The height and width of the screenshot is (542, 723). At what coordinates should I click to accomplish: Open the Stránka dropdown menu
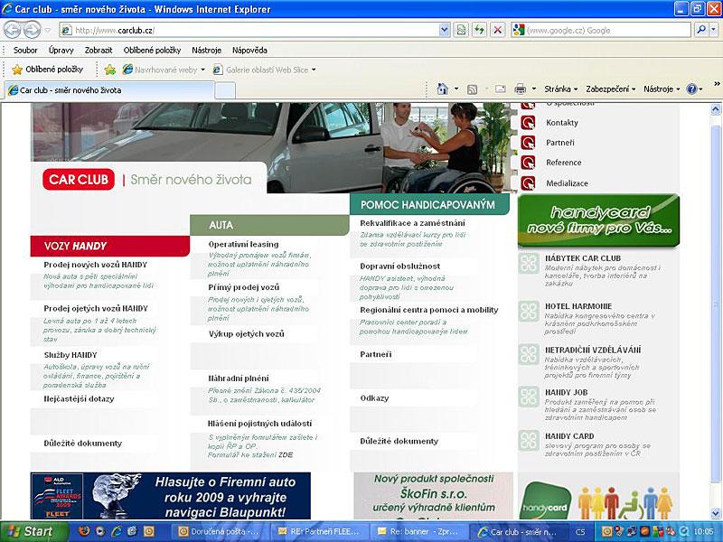tap(561, 89)
